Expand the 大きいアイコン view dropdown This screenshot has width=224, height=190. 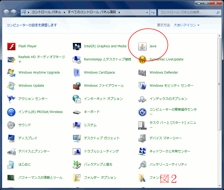tap(186, 25)
